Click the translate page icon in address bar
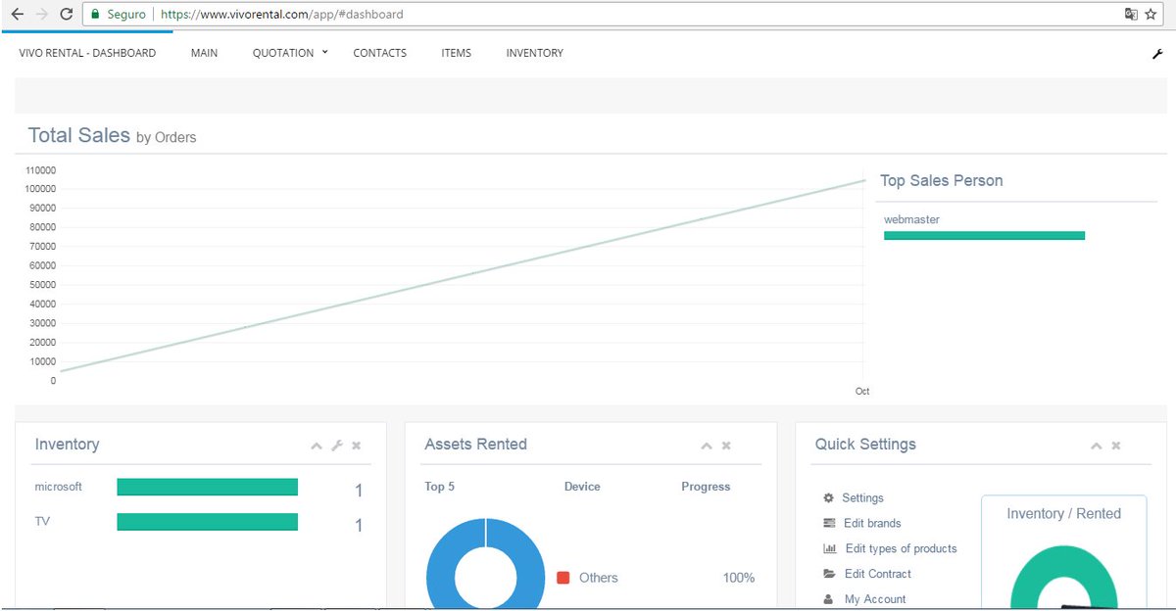This screenshot has height=611, width=1176. click(1131, 15)
